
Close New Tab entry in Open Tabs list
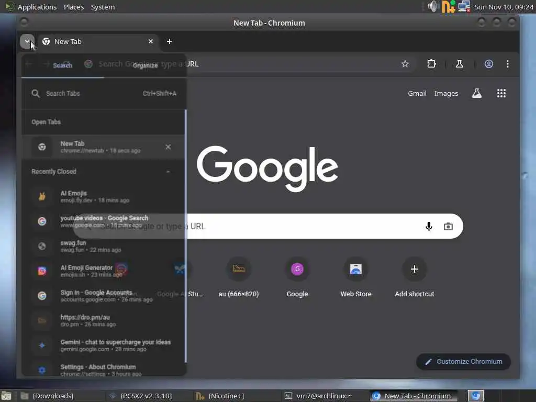click(168, 147)
